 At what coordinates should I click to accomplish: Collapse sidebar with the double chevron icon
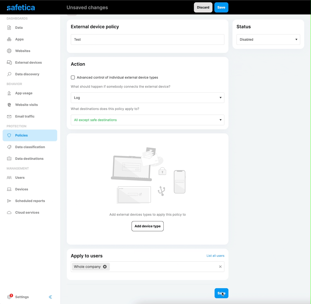coord(50,297)
